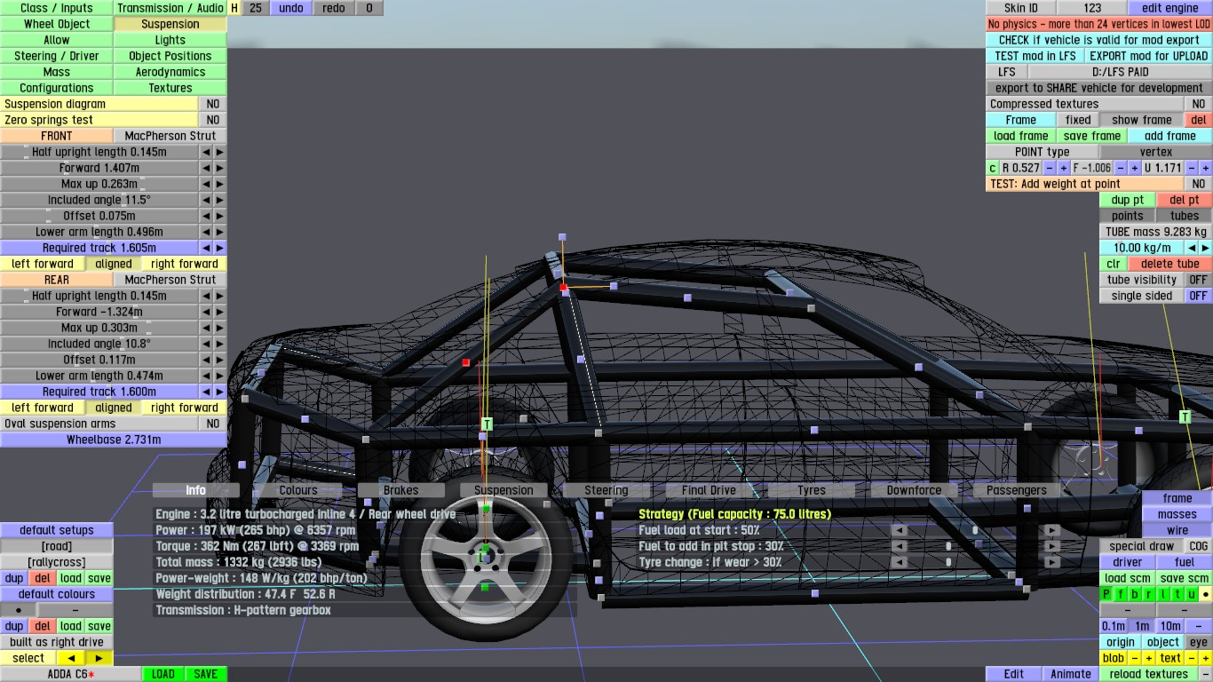The width and height of the screenshot is (1213, 682).
Task: Increase FRONT Forward 1.407m with right arrow
Action: (x=219, y=168)
